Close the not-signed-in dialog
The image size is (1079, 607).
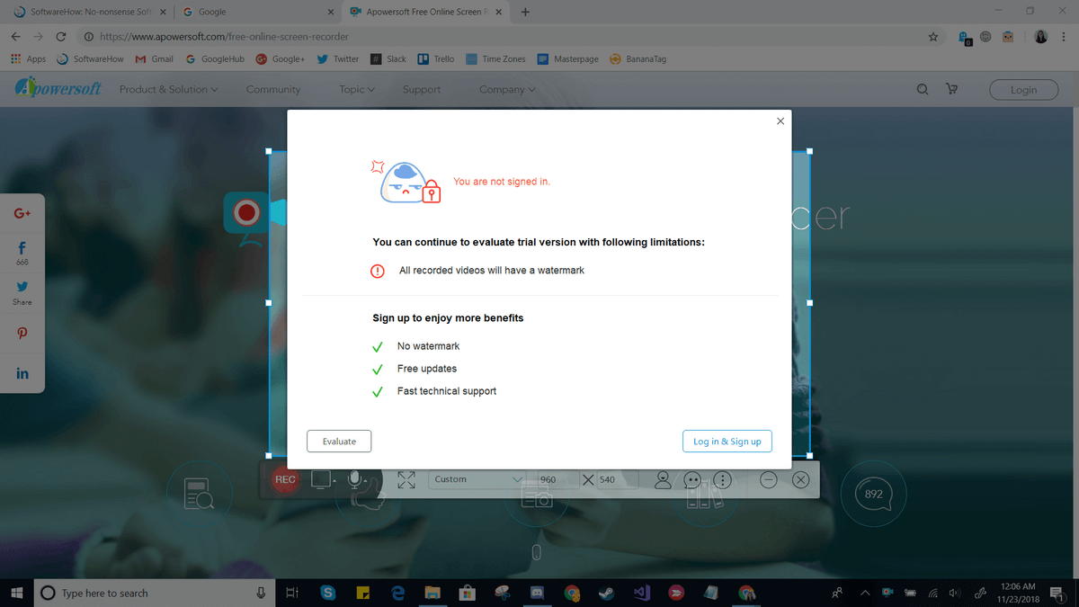[780, 121]
